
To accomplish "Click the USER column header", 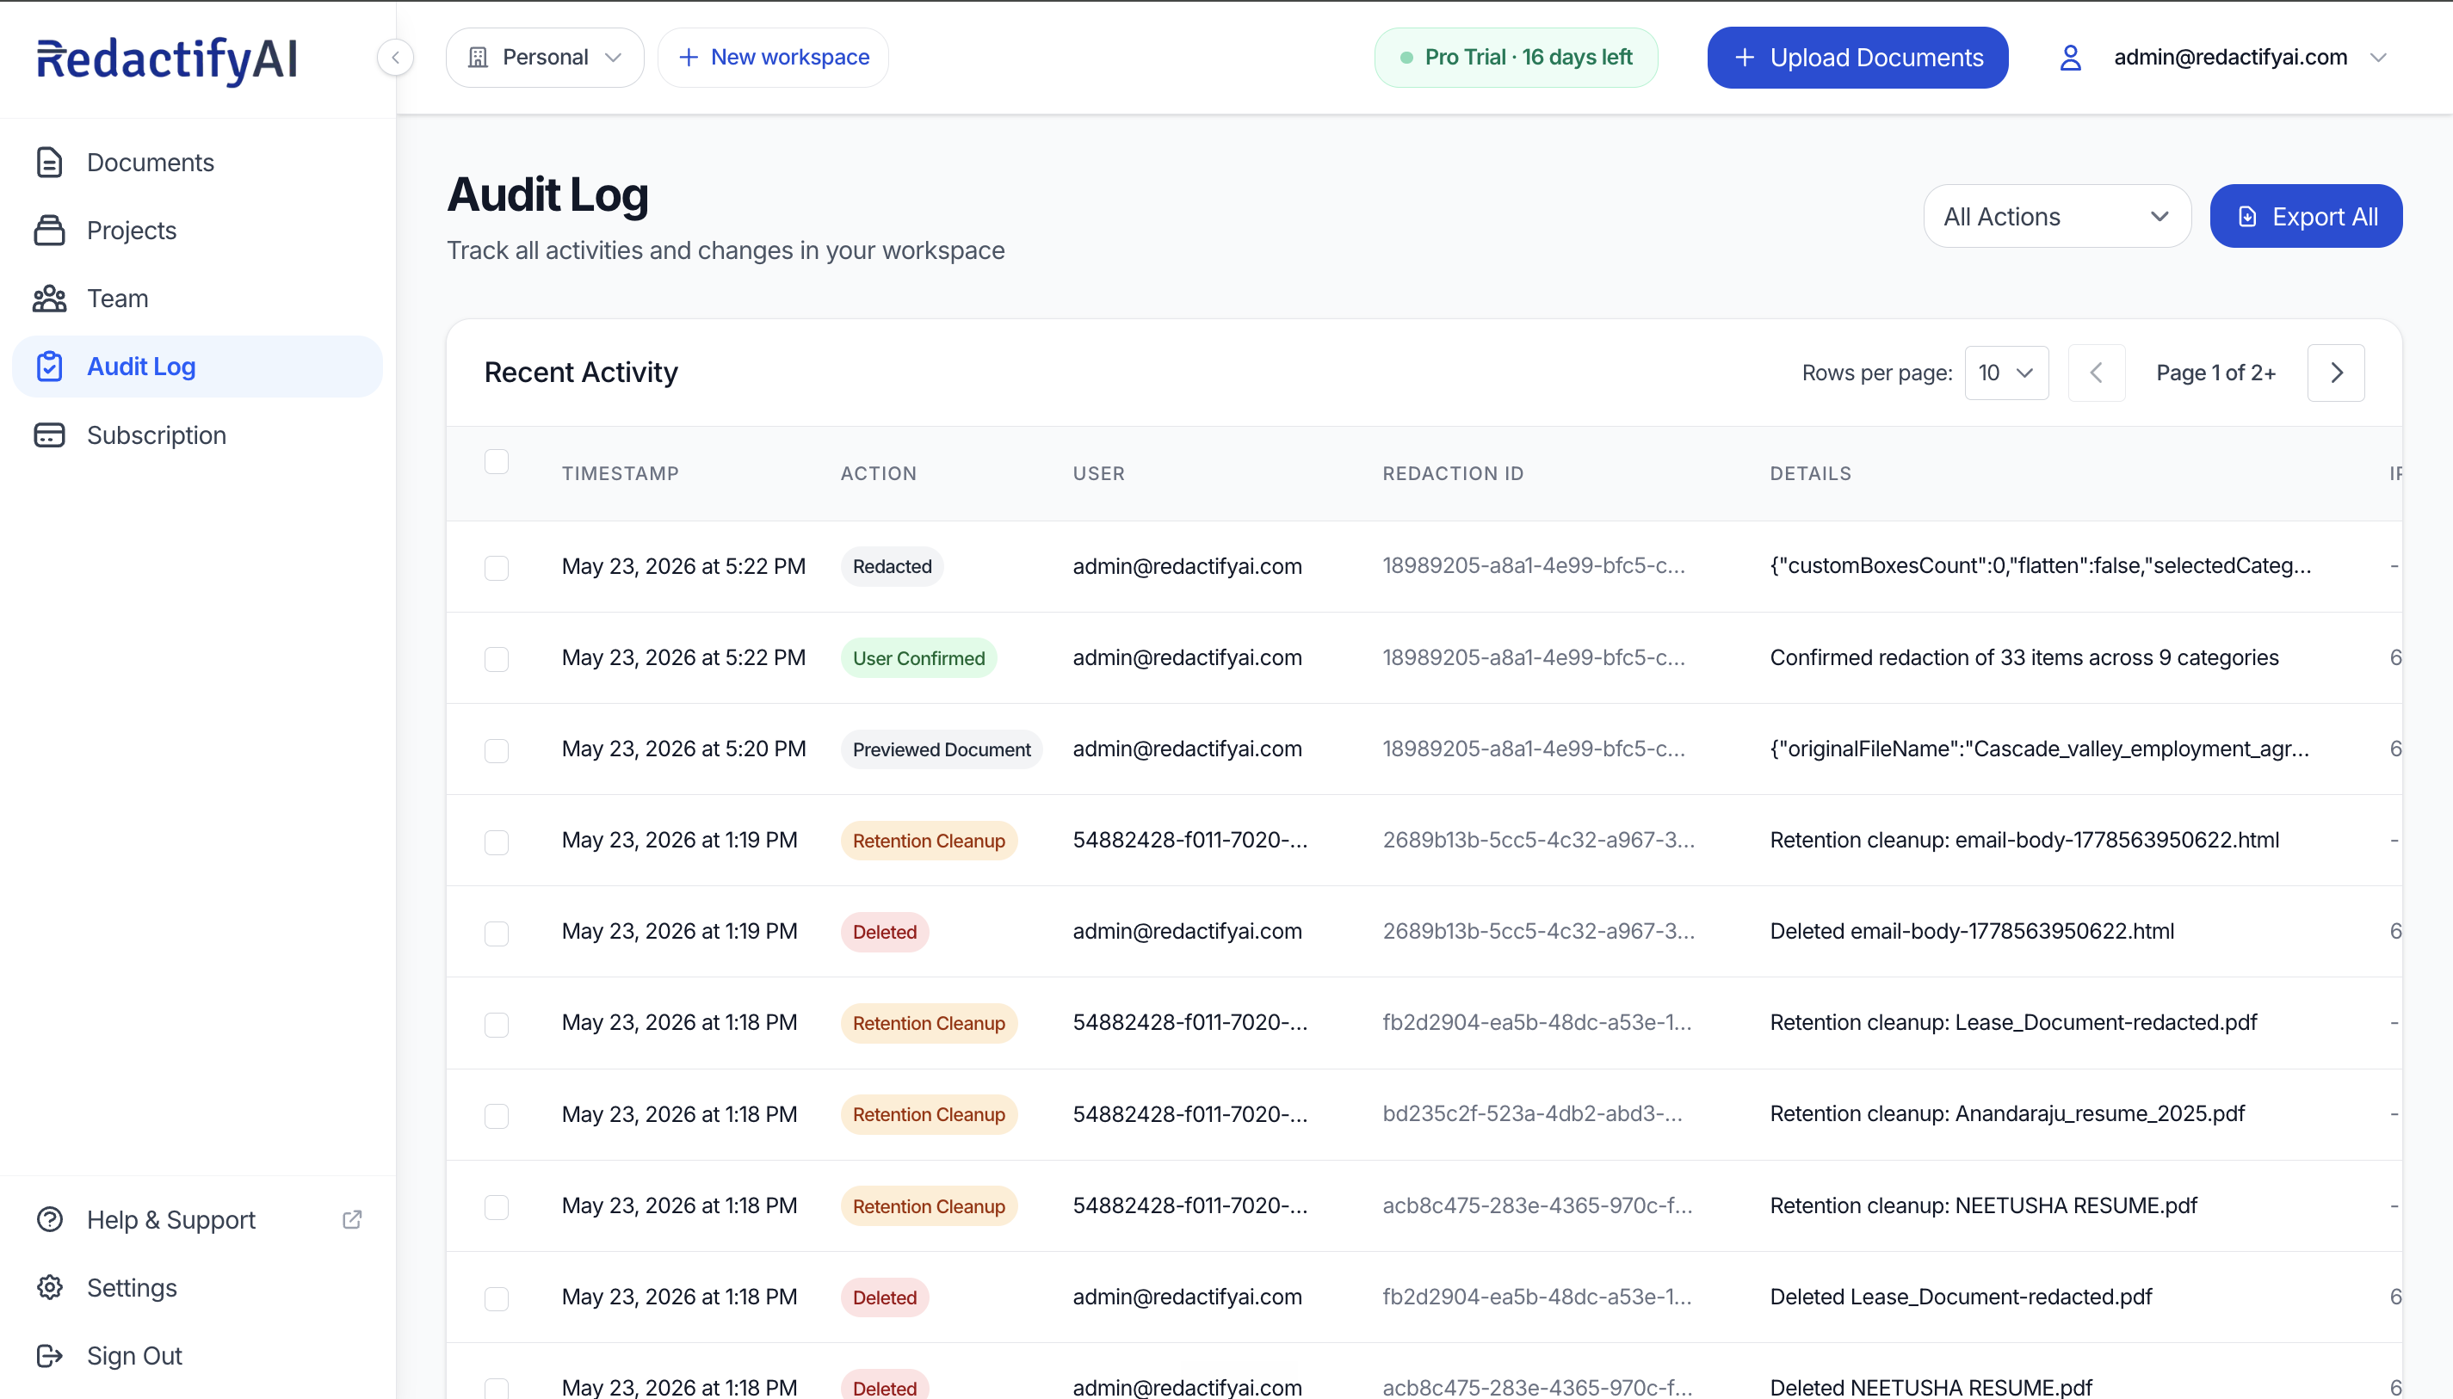I will click(1098, 474).
